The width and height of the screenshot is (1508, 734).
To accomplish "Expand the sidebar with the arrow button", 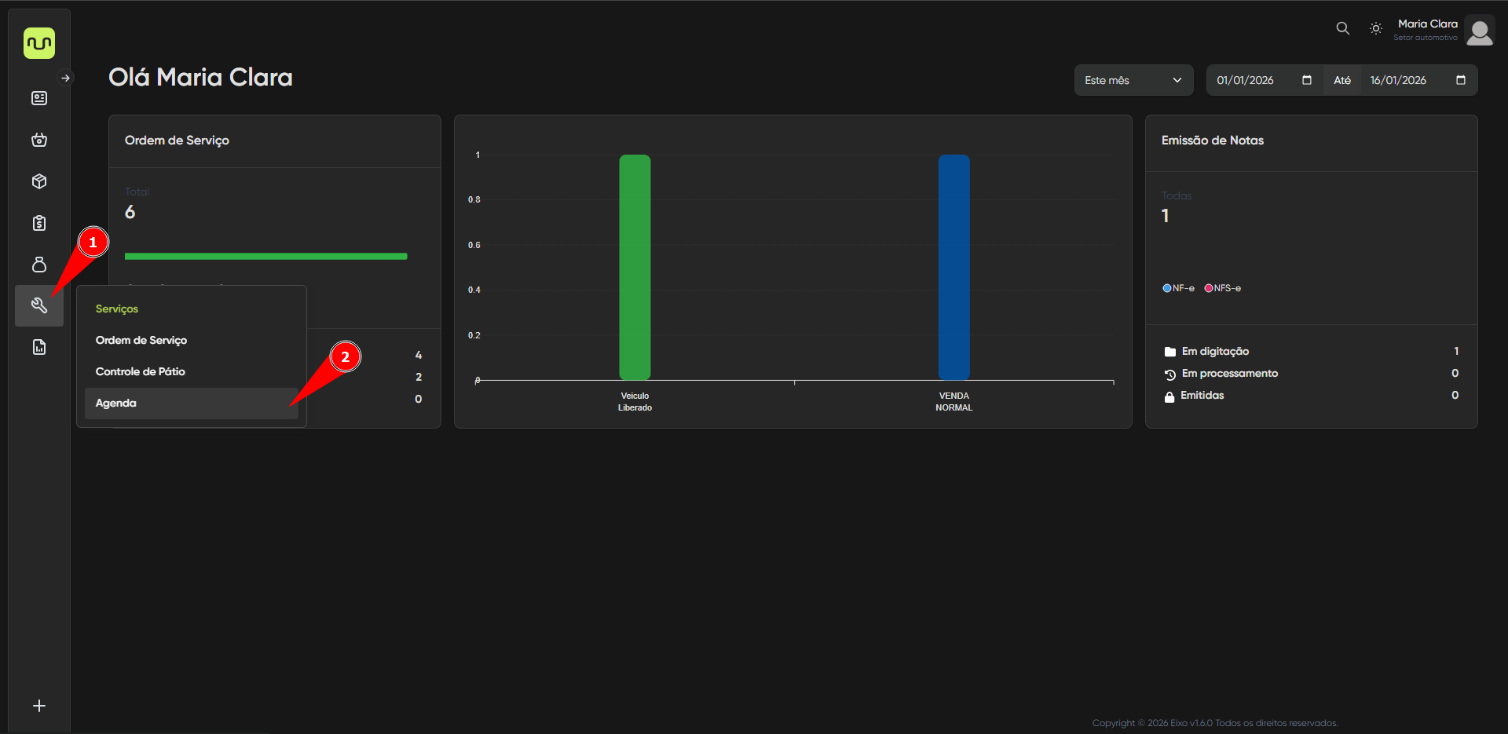I will [x=66, y=78].
